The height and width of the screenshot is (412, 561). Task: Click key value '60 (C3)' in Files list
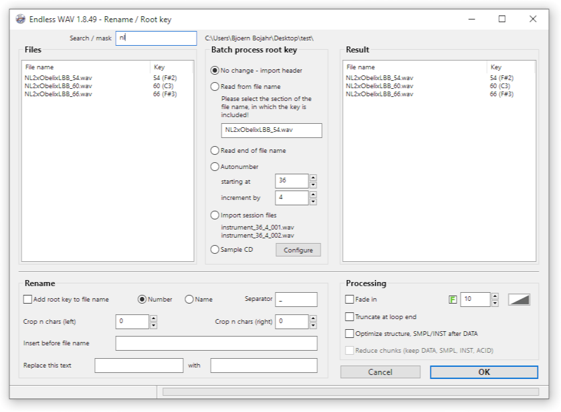pos(163,86)
